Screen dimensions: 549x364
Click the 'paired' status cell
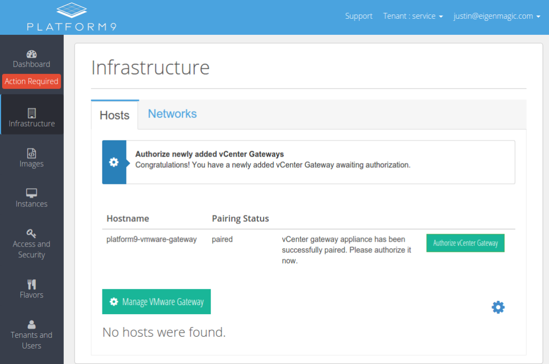[x=222, y=240]
